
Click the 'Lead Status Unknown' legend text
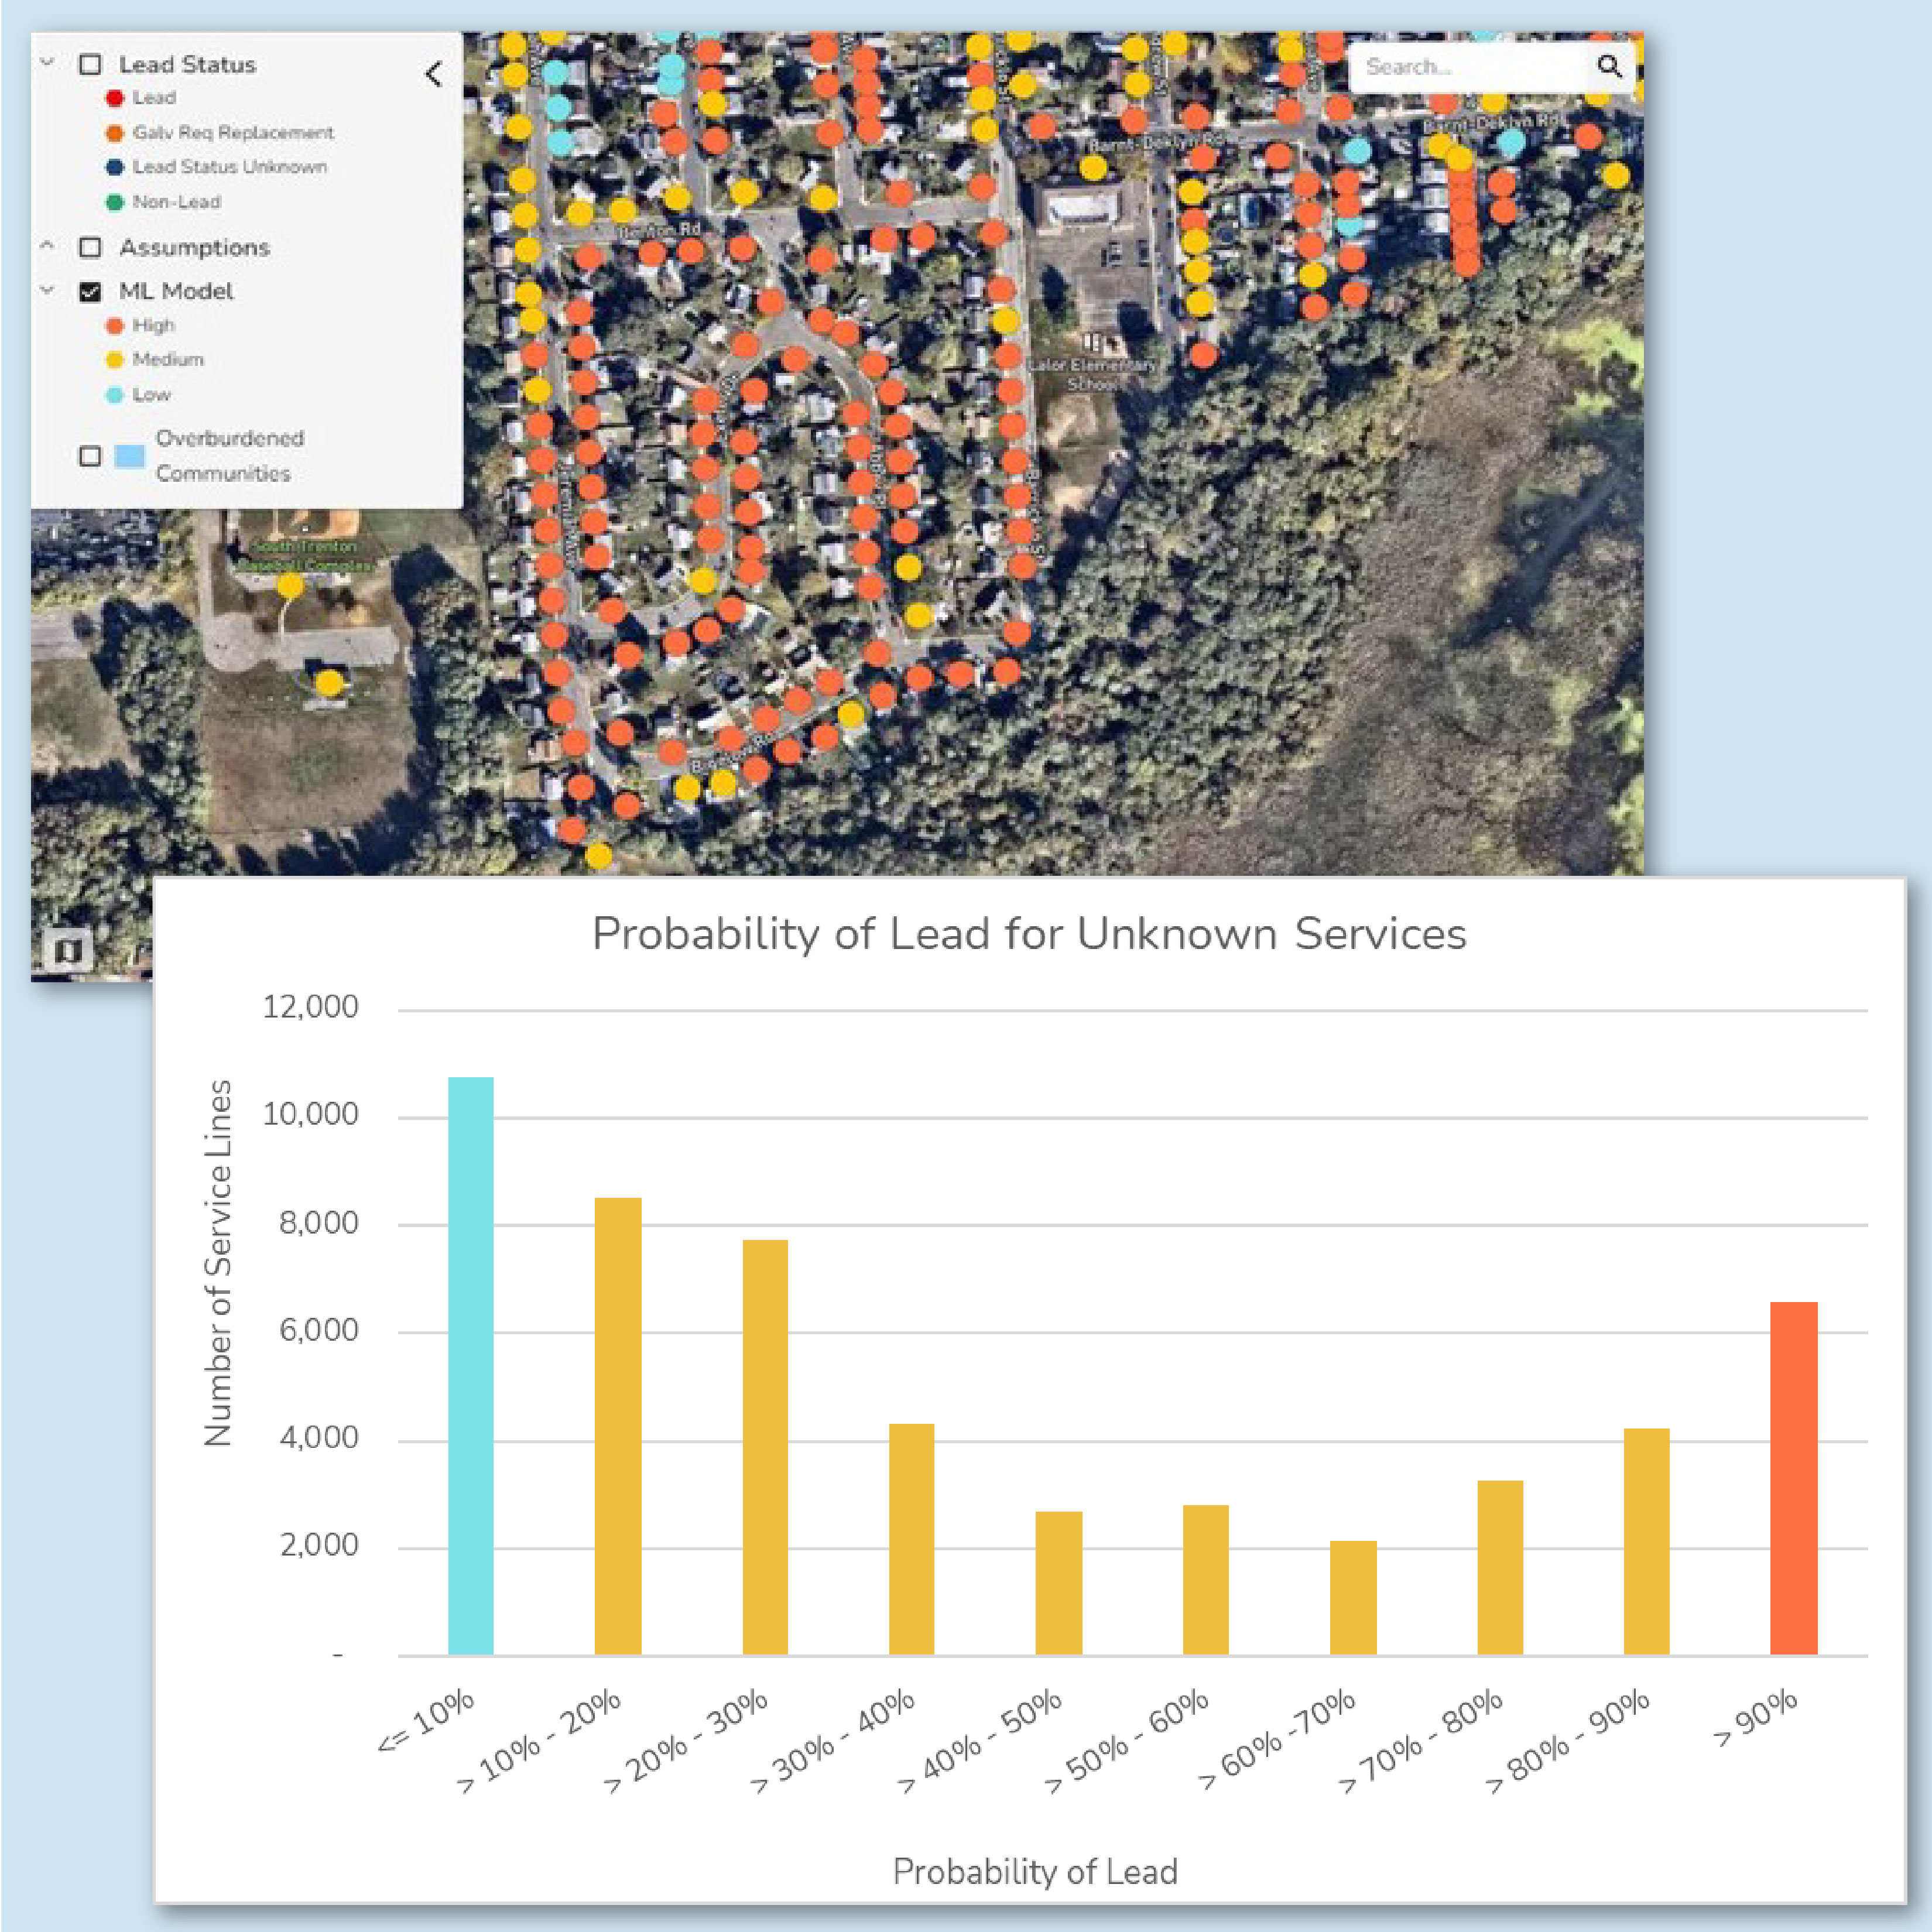pyautogui.click(x=230, y=167)
